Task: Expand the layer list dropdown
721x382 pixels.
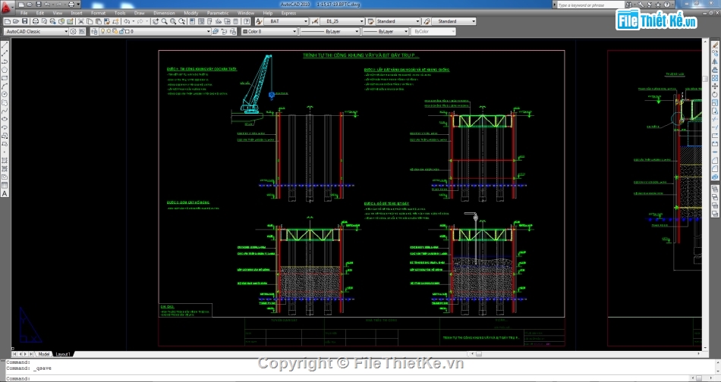Action: (208, 31)
